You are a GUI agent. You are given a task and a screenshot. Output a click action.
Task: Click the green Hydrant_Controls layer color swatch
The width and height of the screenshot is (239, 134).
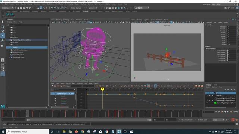coord(215,103)
